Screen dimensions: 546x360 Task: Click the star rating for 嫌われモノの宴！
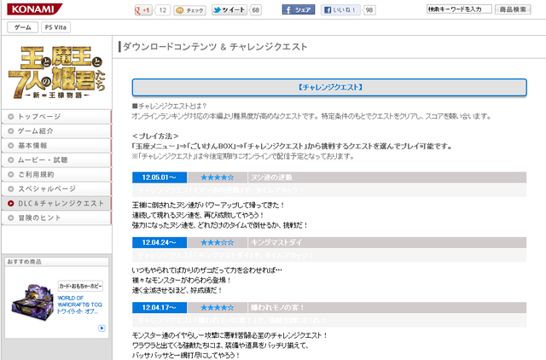218,308
